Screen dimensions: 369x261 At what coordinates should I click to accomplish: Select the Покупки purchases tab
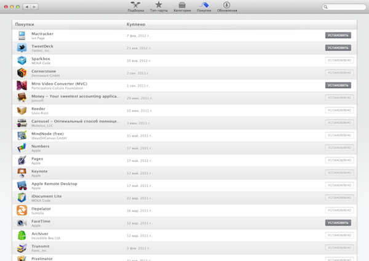(x=204, y=7)
